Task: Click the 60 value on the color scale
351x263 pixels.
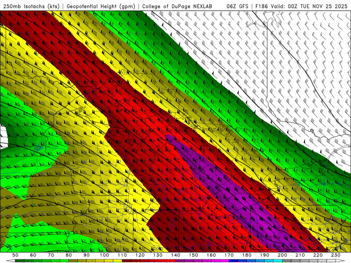Action: (33, 255)
